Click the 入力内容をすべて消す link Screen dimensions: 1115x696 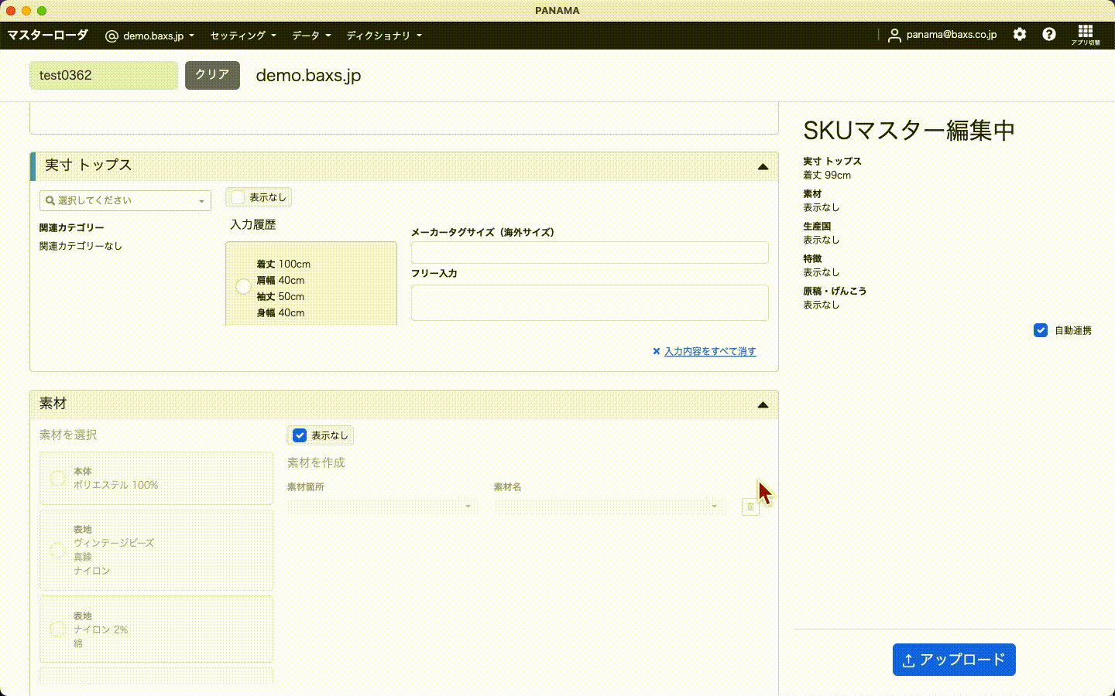click(x=710, y=351)
